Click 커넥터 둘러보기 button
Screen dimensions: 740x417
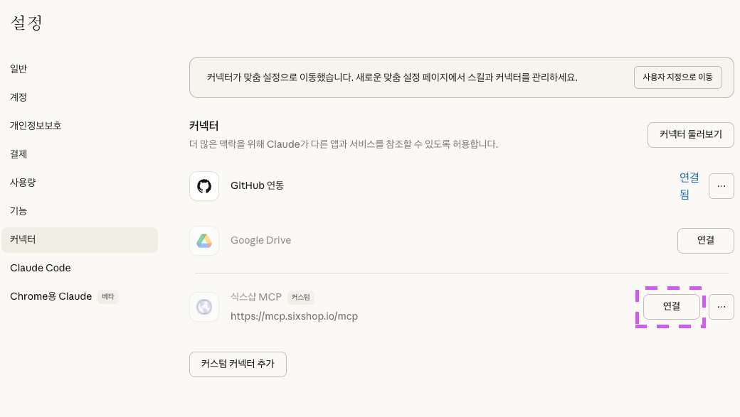click(690, 135)
